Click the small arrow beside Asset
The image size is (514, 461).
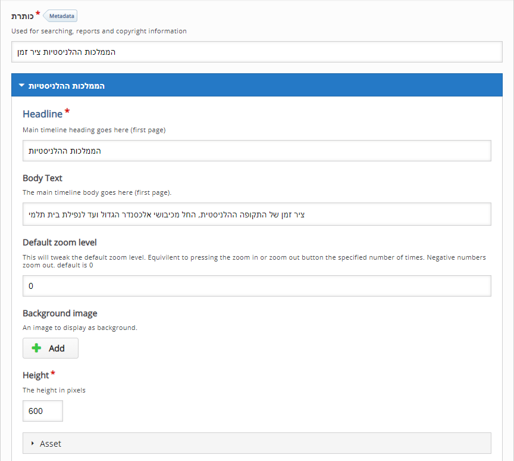point(33,443)
